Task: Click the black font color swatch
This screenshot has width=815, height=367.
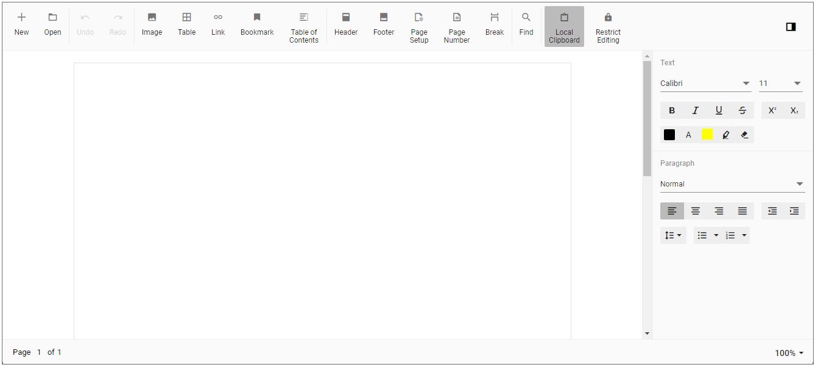Action: tap(669, 135)
